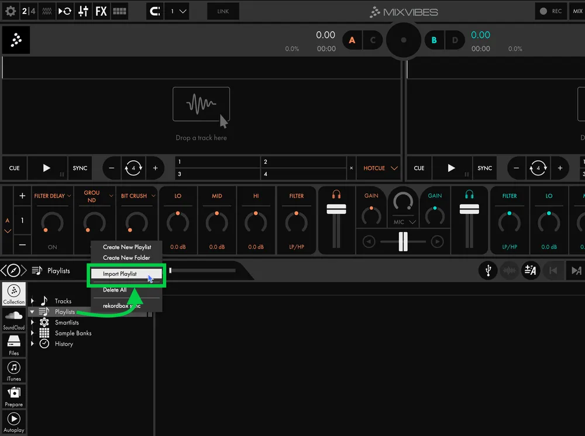This screenshot has height=436, width=585.
Task: Enable SYNC on the left deck
Action: [80, 168]
